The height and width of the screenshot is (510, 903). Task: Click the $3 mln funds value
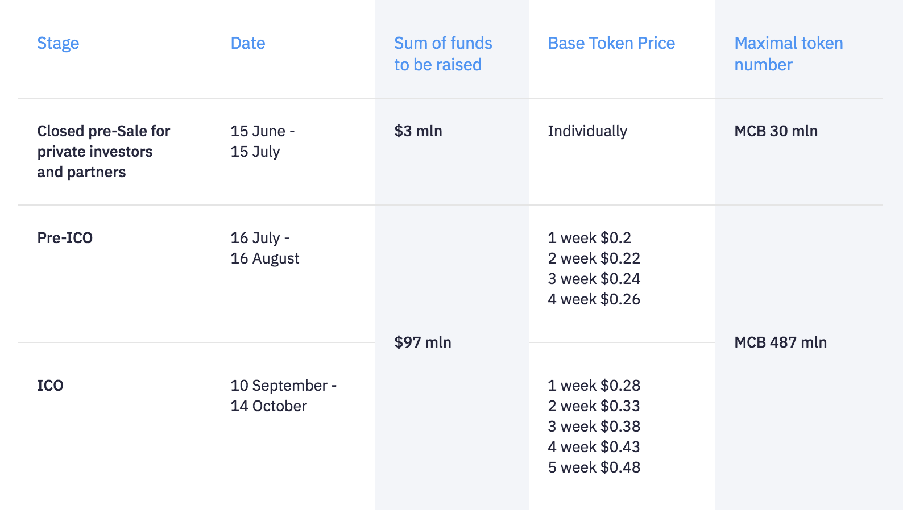[418, 131]
